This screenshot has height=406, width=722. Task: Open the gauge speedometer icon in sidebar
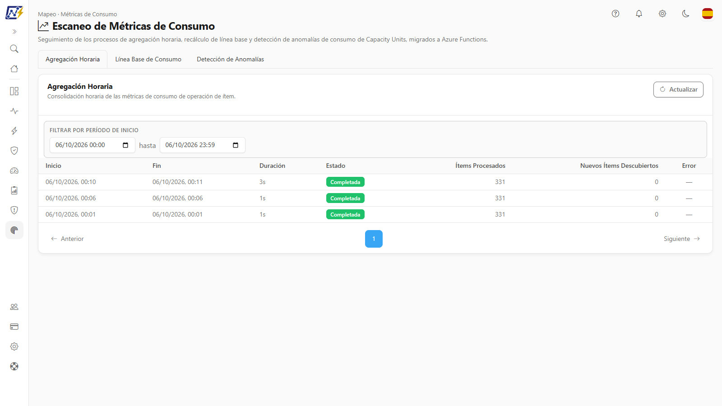tap(14, 171)
